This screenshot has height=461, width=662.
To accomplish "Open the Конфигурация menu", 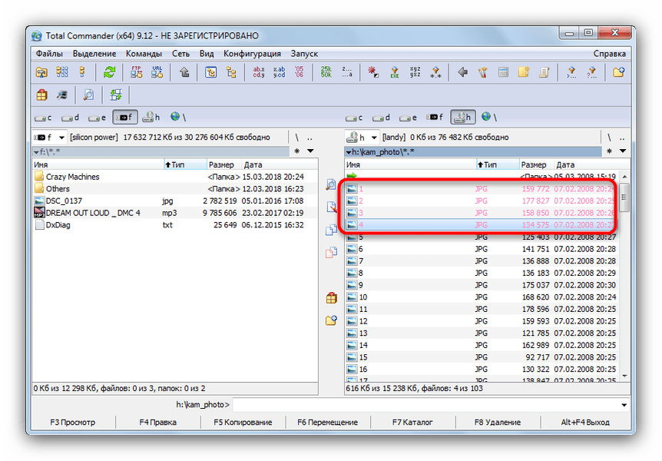I will 252,54.
